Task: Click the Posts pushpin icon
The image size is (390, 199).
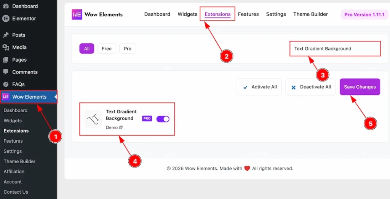Action: tap(6, 35)
